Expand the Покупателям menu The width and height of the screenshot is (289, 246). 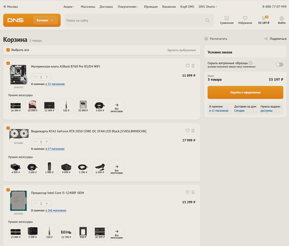pos(128,7)
